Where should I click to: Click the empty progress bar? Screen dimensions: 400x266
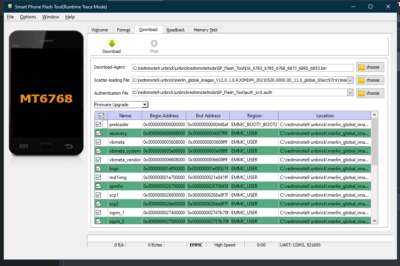[240, 238]
